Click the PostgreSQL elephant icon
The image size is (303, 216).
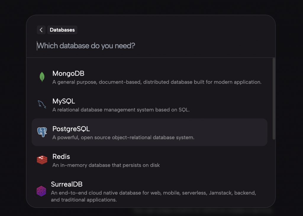point(42,132)
